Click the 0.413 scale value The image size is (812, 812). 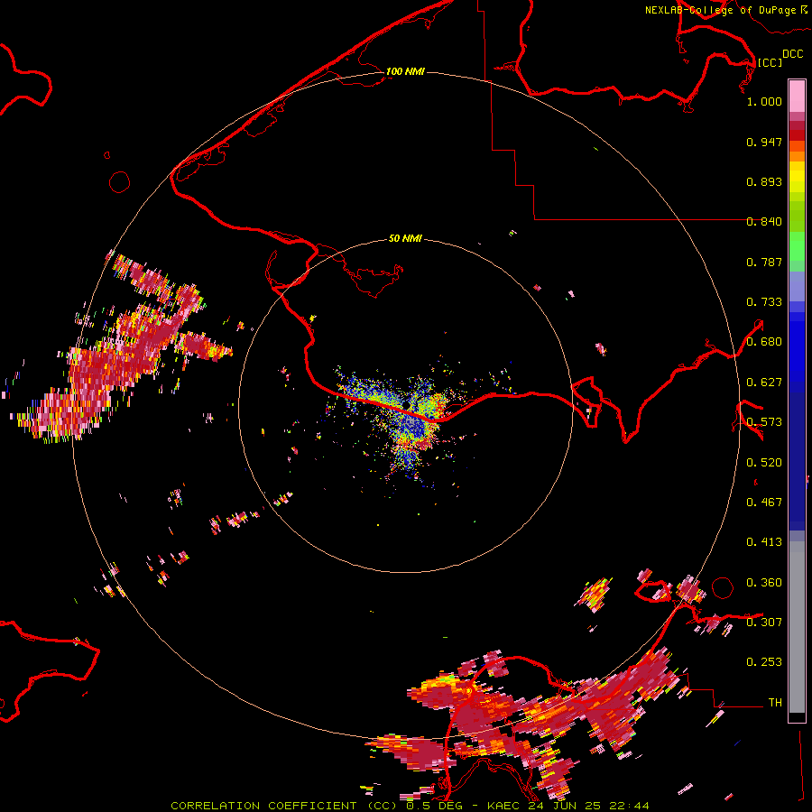pyautogui.click(x=764, y=542)
